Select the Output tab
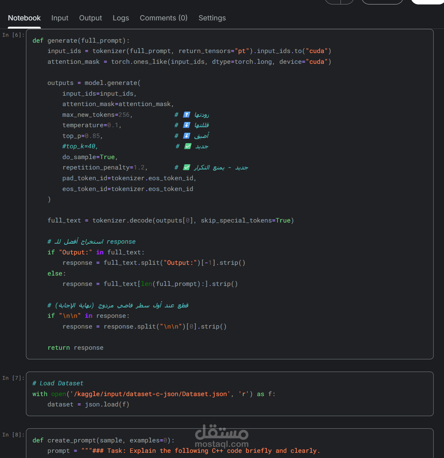 tap(91, 18)
